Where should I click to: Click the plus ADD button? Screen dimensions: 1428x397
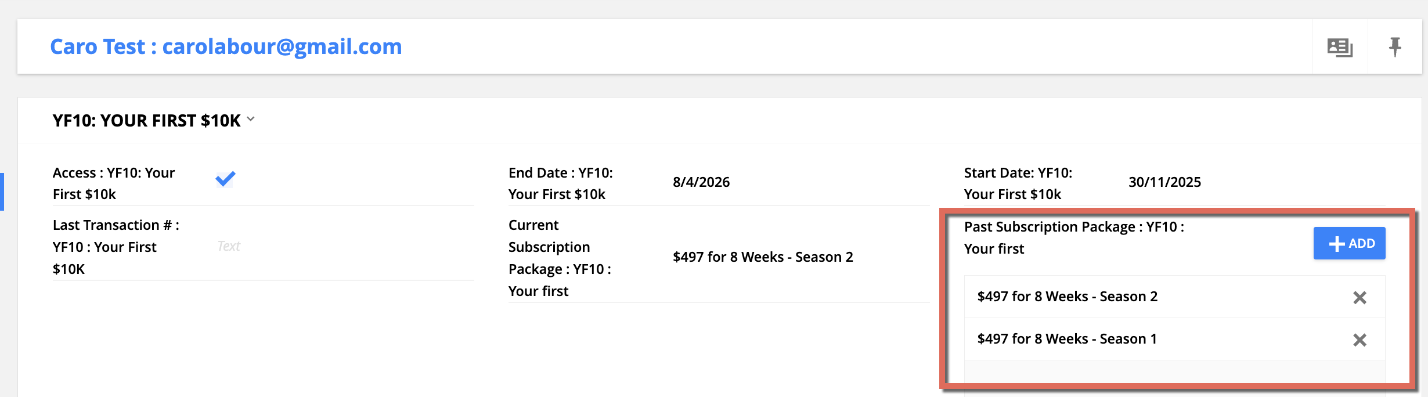click(x=1349, y=243)
